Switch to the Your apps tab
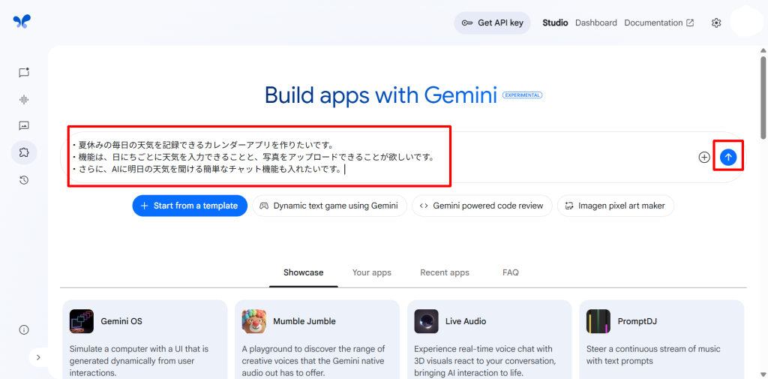This screenshot has width=768, height=379. tap(372, 272)
